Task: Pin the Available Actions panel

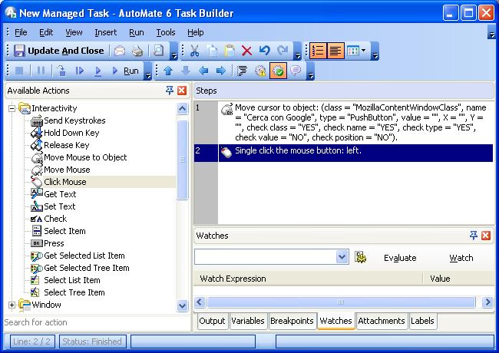Action: click(x=170, y=91)
